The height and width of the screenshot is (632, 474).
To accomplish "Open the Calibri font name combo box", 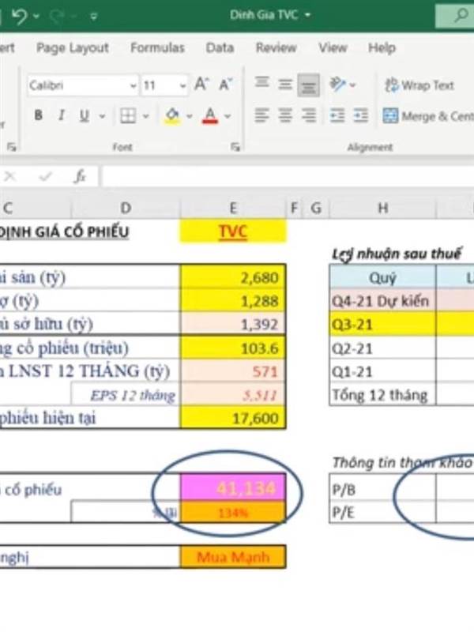I will tap(83, 85).
